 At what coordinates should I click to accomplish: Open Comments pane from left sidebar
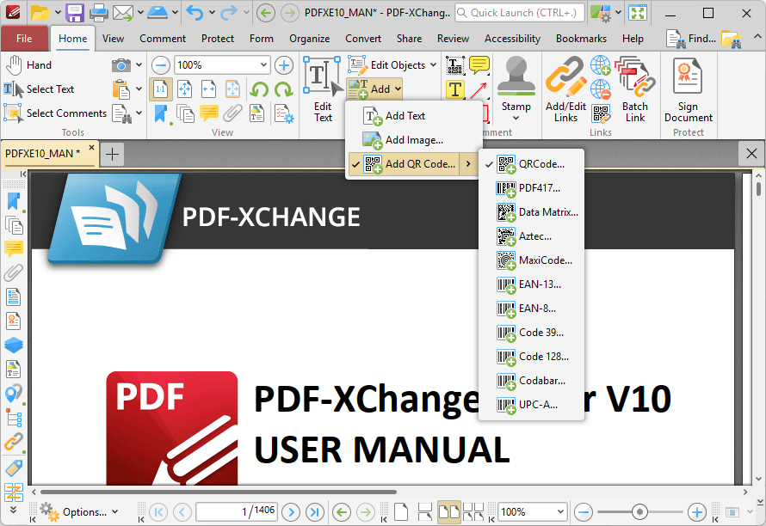coord(14,248)
